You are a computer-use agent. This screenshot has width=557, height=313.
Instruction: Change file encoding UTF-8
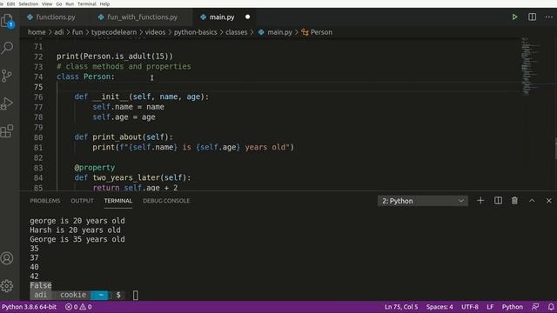click(470, 307)
